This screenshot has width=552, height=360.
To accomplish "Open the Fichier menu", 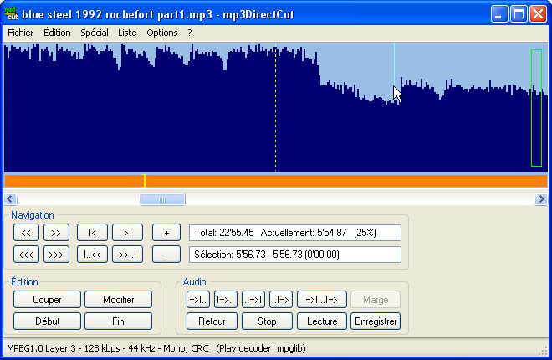I will pos(20,33).
